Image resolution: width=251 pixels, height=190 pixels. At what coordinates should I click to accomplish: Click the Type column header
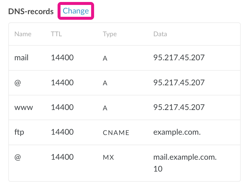(x=110, y=34)
